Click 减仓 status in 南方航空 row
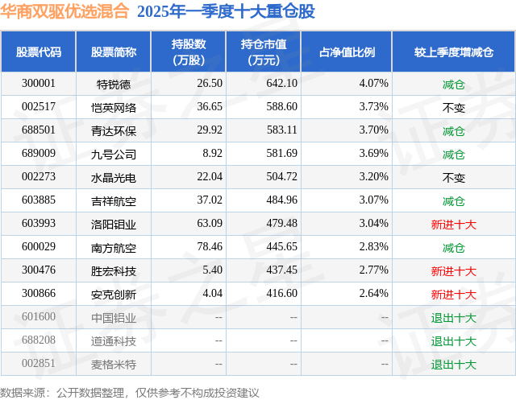 [453, 248]
